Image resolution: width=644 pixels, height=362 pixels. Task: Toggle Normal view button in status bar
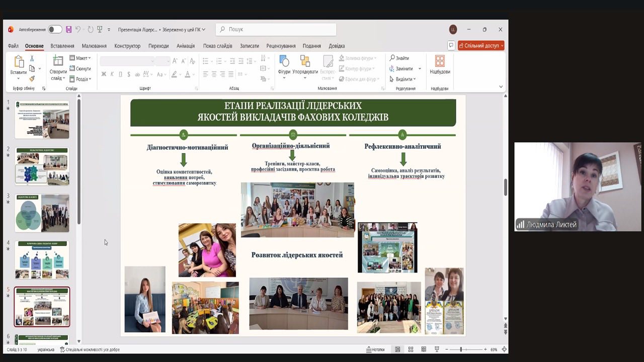pyautogui.click(x=397, y=349)
